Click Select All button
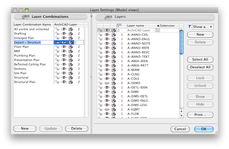229x149 pixels. point(200,59)
